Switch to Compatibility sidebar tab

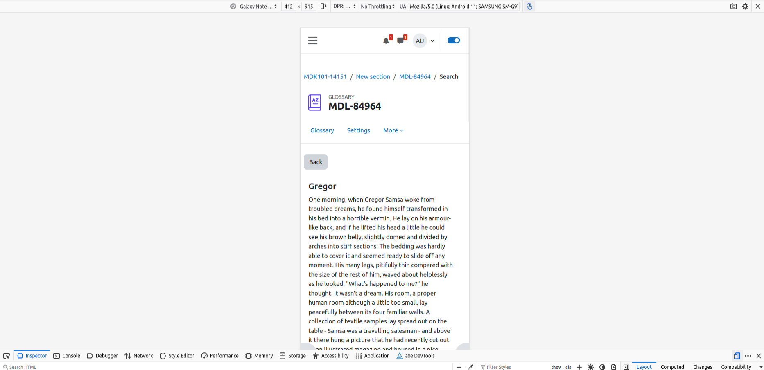(x=736, y=367)
